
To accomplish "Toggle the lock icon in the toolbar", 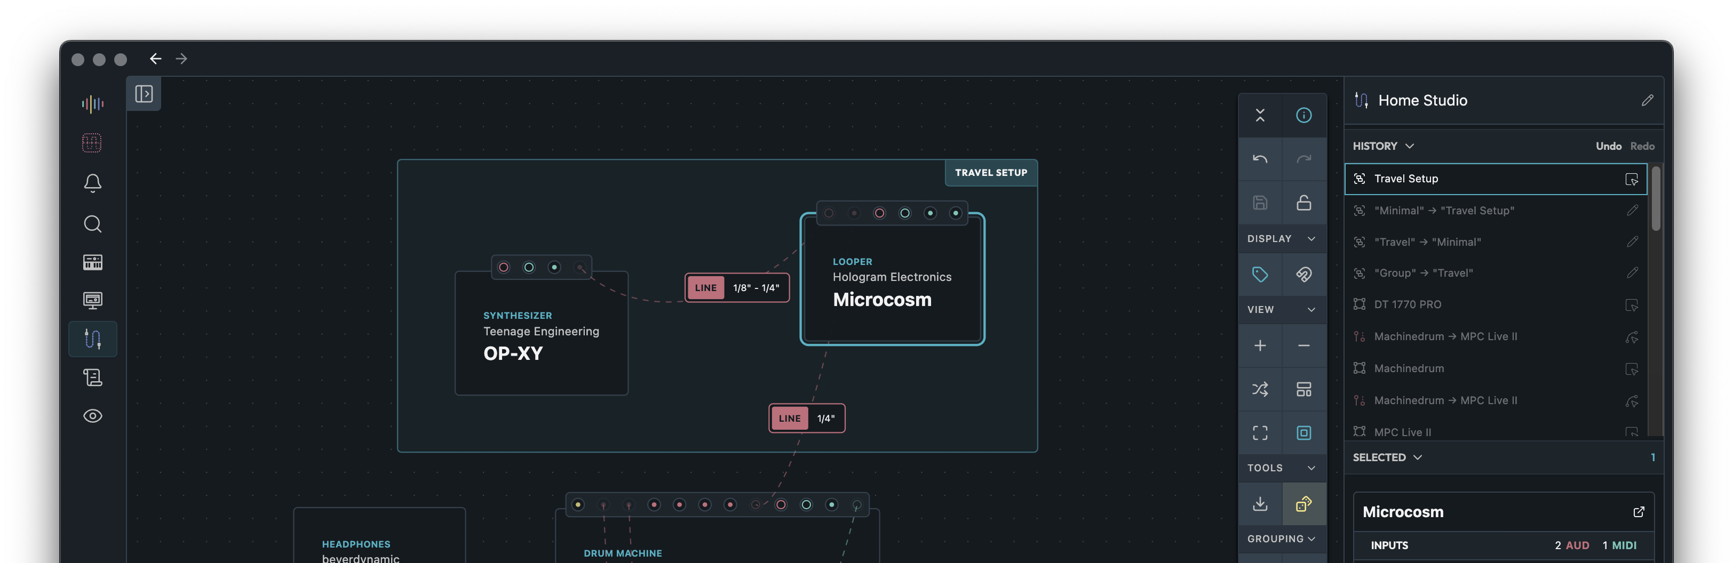I will [1304, 202].
